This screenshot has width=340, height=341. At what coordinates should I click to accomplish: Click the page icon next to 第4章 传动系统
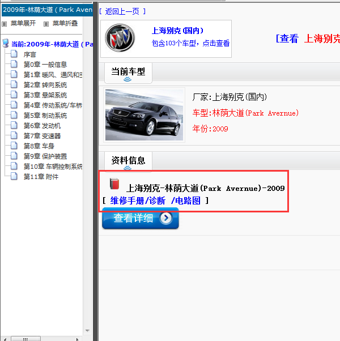tap(14, 105)
